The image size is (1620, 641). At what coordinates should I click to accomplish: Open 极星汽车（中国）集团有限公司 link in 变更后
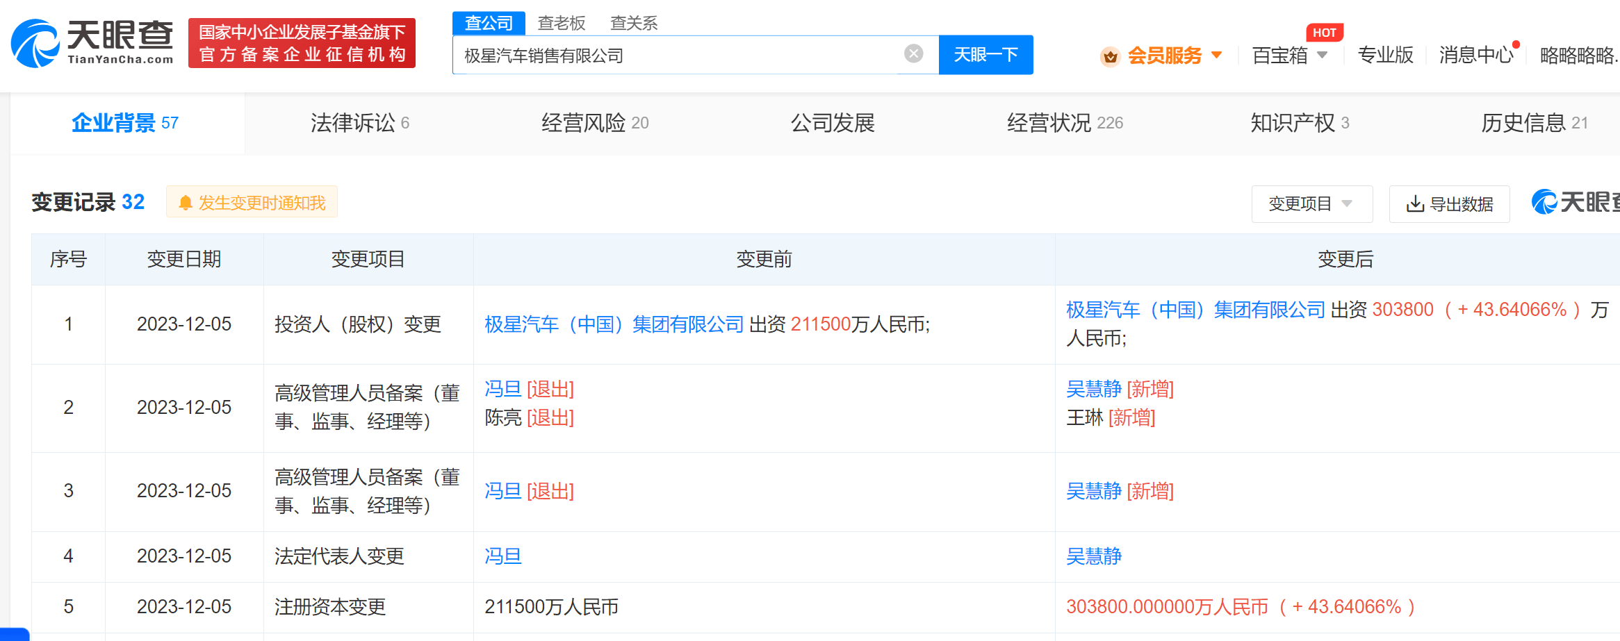[1195, 310]
